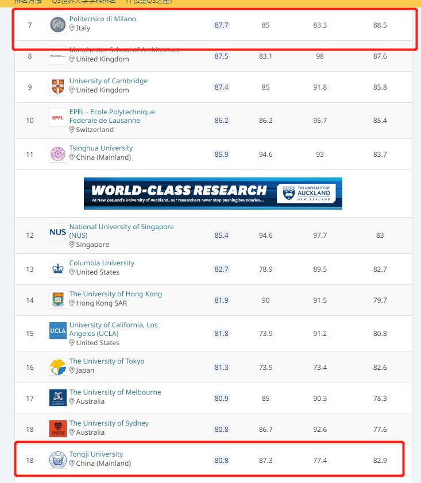Click the location pin for UCLA's United States
Screen dimensions: 421x483
[72, 342]
